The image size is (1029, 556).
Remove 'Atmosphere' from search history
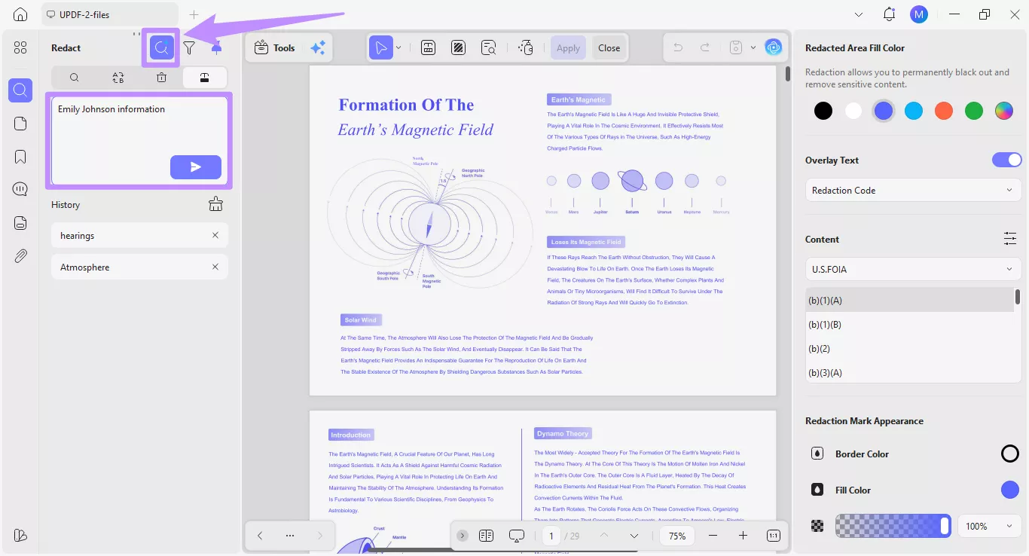click(215, 267)
